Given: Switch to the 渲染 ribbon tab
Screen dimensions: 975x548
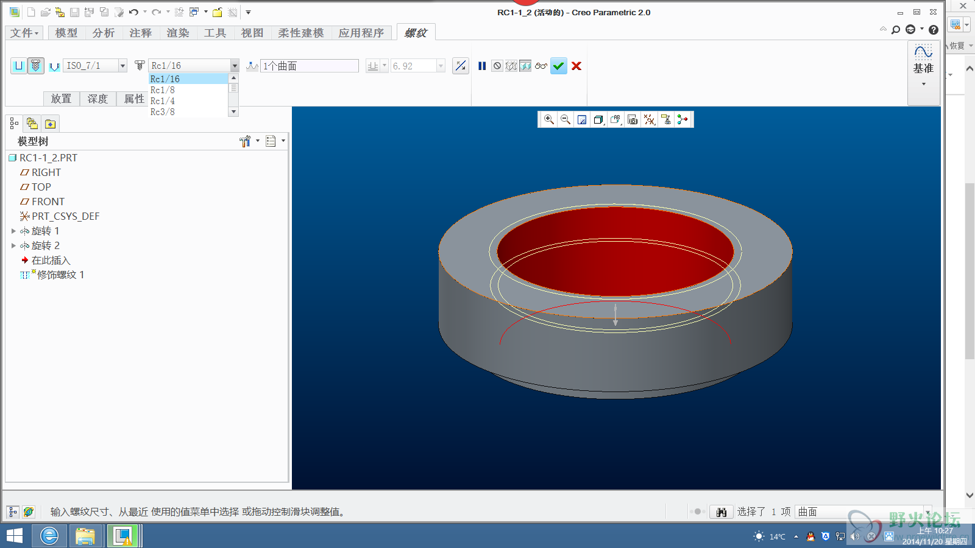Looking at the screenshot, I should [178, 33].
